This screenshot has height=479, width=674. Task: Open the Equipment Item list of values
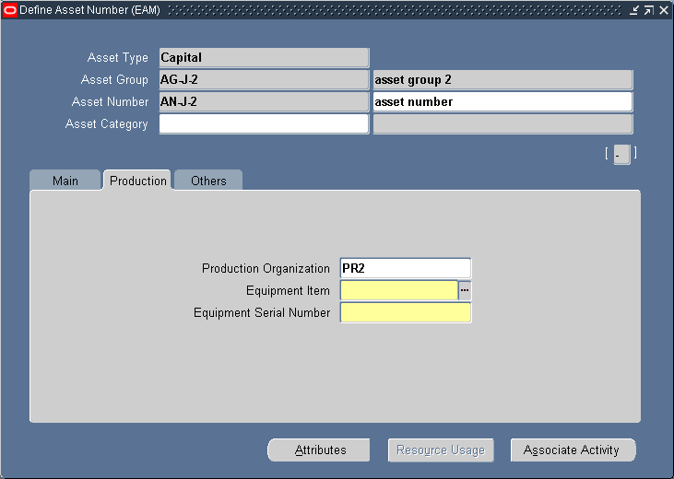click(465, 291)
